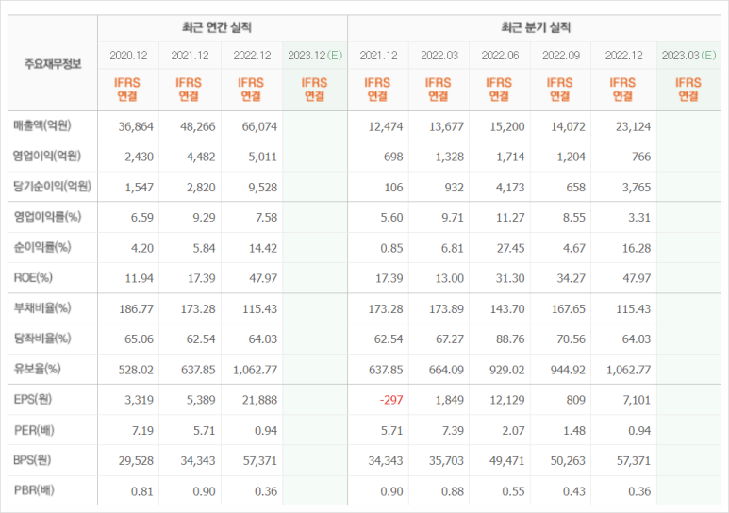The width and height of the screenshot is (729, 513).
Task: Click PER value 7.19
Action: [x=142, y=431]
